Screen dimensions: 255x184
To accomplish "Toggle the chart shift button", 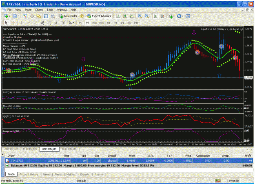I will click(x=162, y=16).
